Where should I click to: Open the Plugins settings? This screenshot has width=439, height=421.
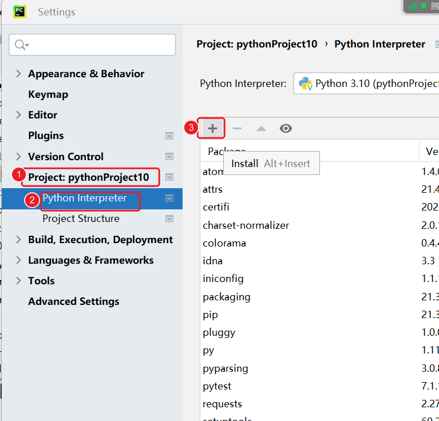(x=46, y=136)
